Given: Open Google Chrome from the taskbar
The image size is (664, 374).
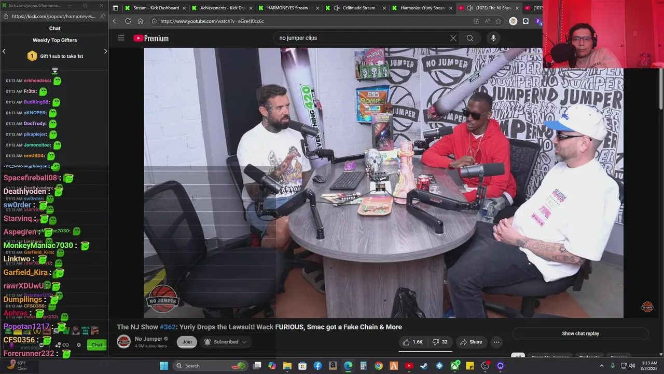Looking at the screenshot, I should 378,366.
